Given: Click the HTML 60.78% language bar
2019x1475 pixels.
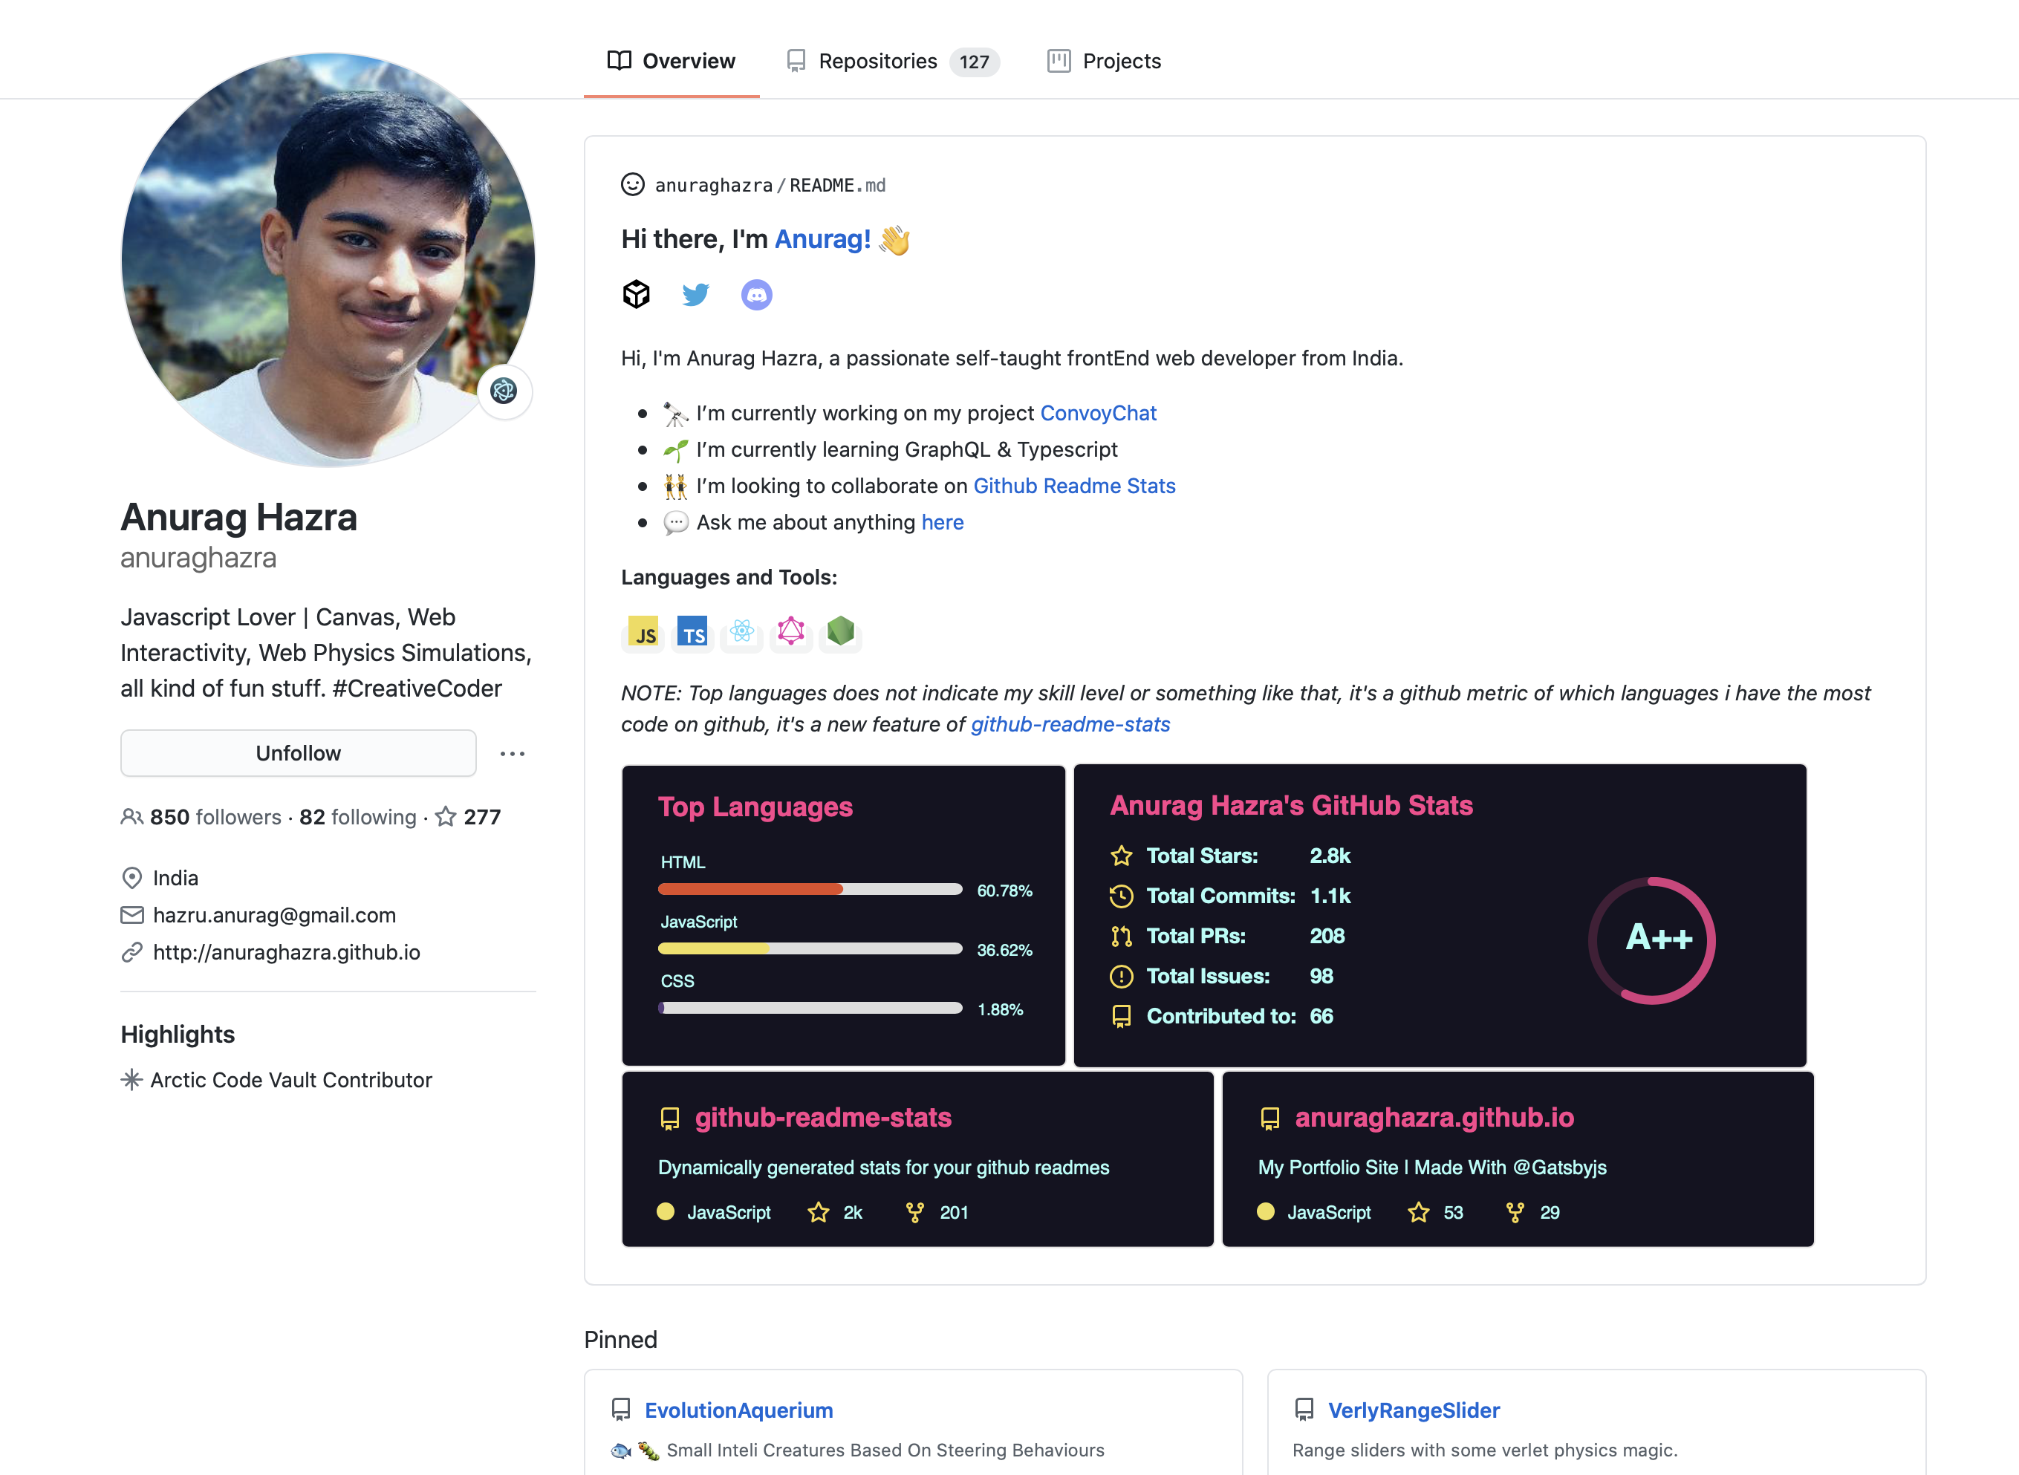Looking at the screenshot, I should (x=810, y=889).
